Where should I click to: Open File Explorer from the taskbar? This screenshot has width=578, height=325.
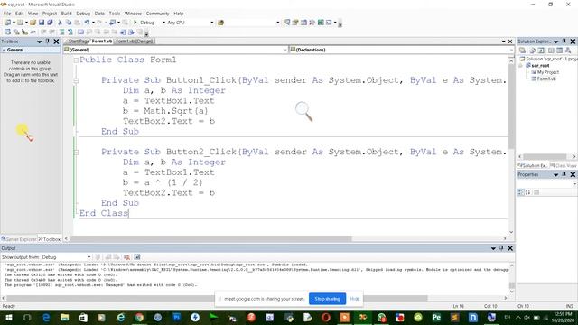64,317
